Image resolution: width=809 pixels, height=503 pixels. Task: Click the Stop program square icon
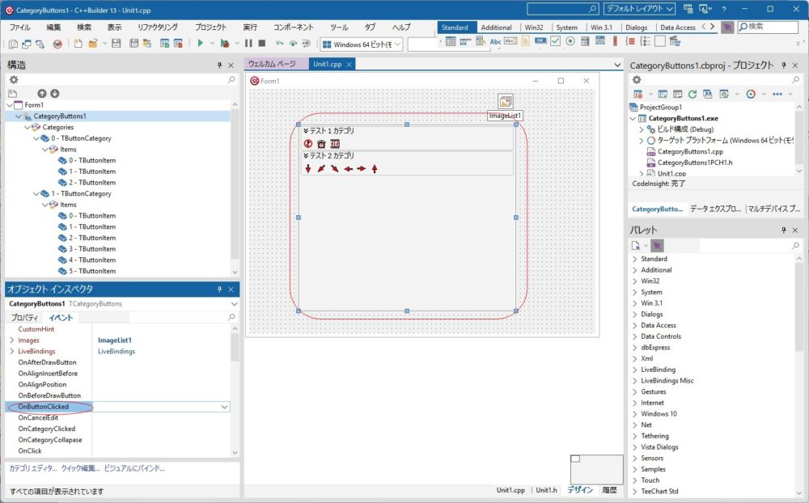(x=261, y=44)
